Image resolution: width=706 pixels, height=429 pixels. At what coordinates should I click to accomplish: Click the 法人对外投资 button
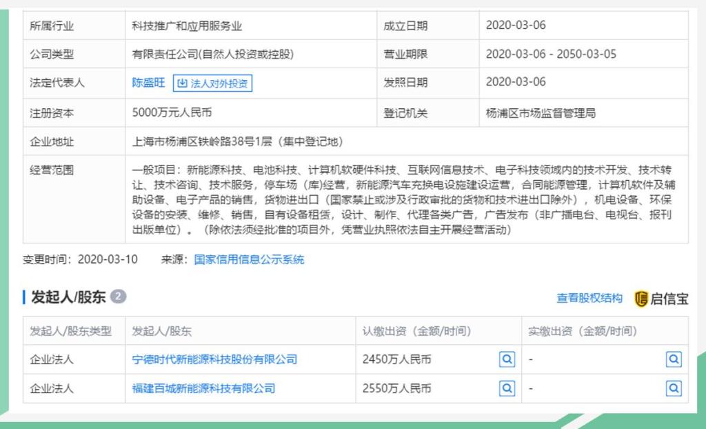(212, 83)
